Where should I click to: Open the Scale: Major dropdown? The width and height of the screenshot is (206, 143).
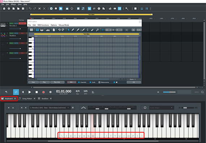click(162, 108)
